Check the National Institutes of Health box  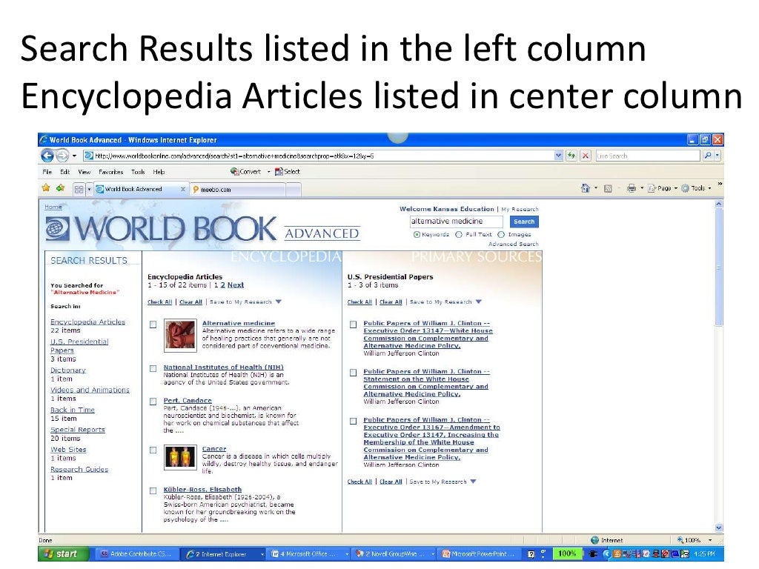(x=153, y=369)
